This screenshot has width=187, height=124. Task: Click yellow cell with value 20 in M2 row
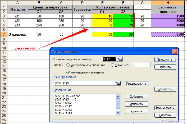click(x=102, y=21)
